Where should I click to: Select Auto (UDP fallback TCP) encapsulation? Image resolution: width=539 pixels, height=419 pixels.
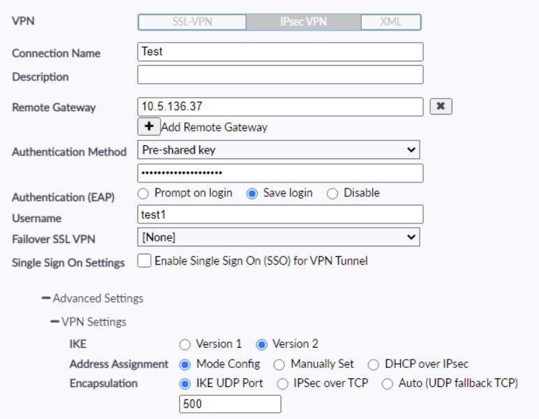(x=387, y=383)
